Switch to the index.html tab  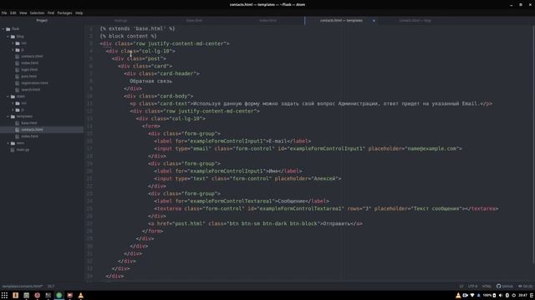tap(267, 21)
